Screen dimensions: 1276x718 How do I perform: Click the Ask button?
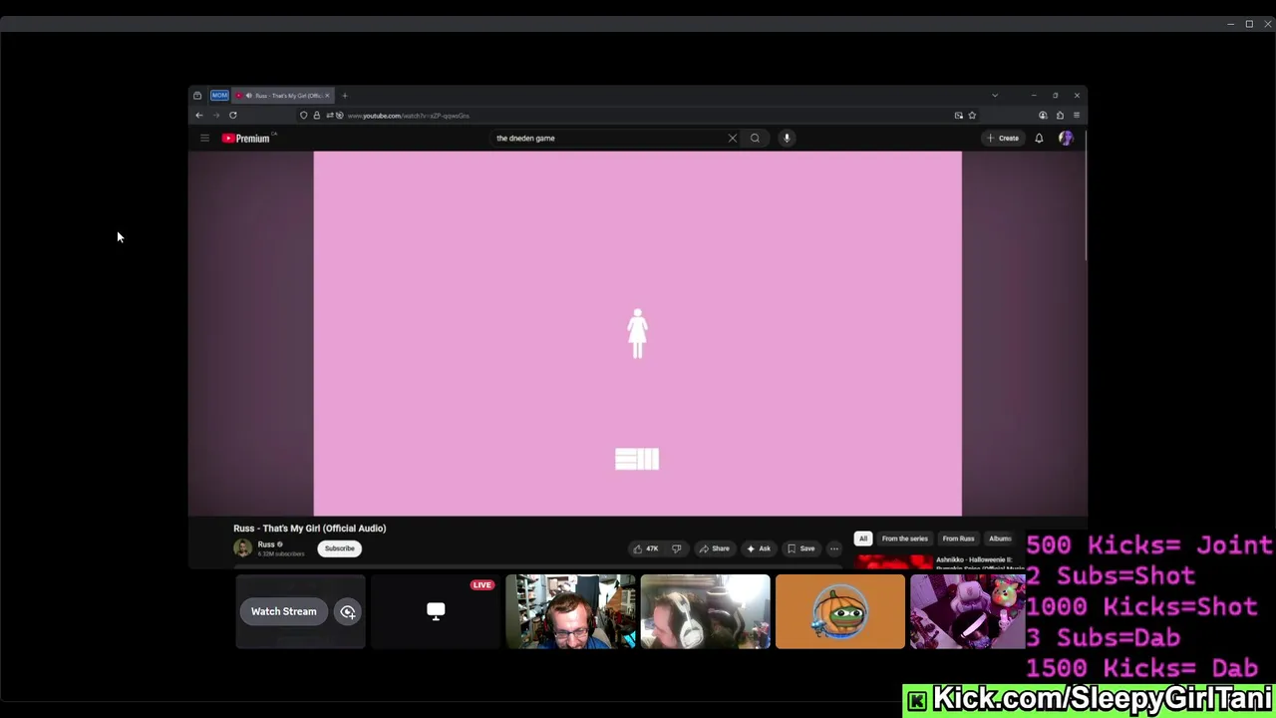coord(759,548)
